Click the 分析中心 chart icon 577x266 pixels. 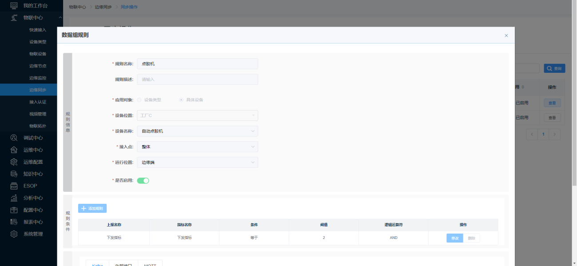14,198
